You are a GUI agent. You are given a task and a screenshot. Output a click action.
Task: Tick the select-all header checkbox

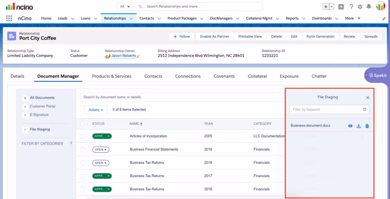click(x=83, y=124)
